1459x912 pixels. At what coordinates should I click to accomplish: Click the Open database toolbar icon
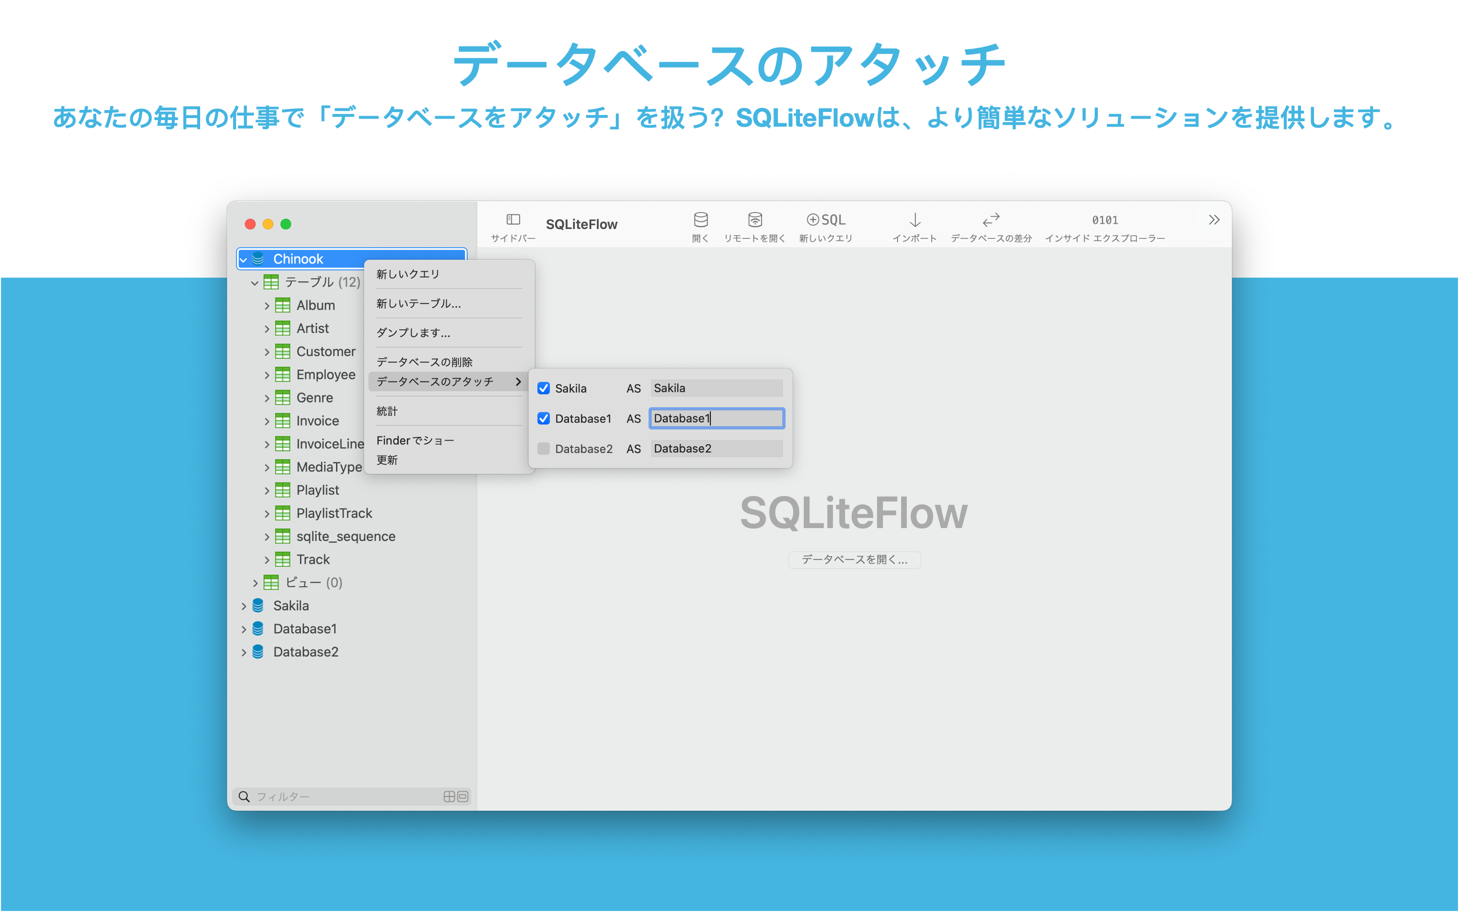700,219
